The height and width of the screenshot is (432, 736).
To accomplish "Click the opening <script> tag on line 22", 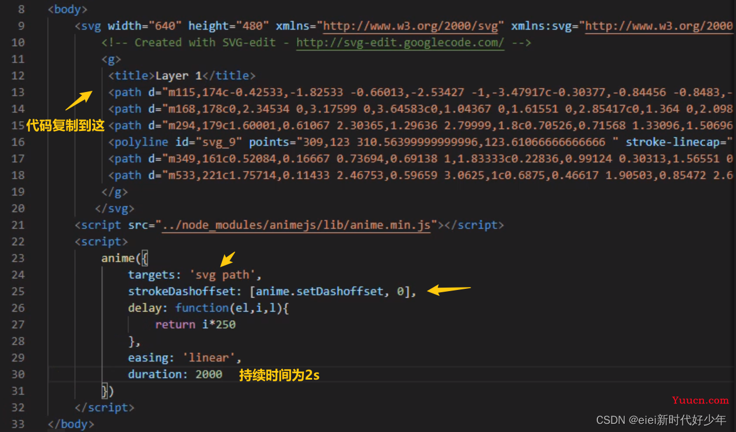I will pos(101,242).
